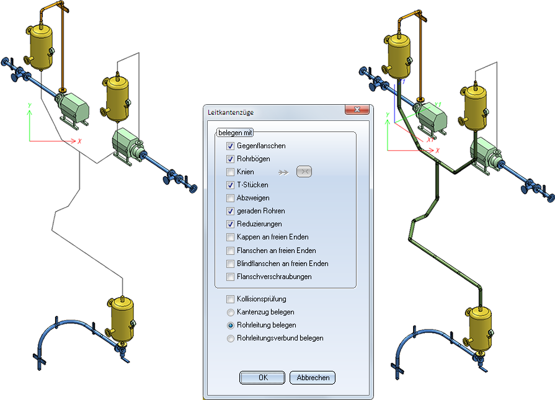Uncheck the Gegenflanschen checkbox

tap(231, 146)
